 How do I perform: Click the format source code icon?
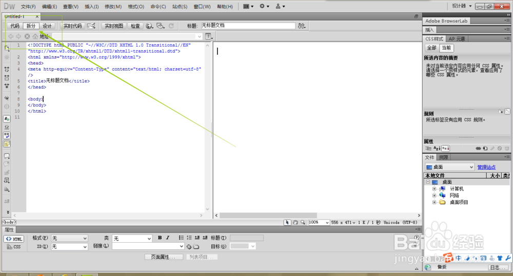coord(7,189)
